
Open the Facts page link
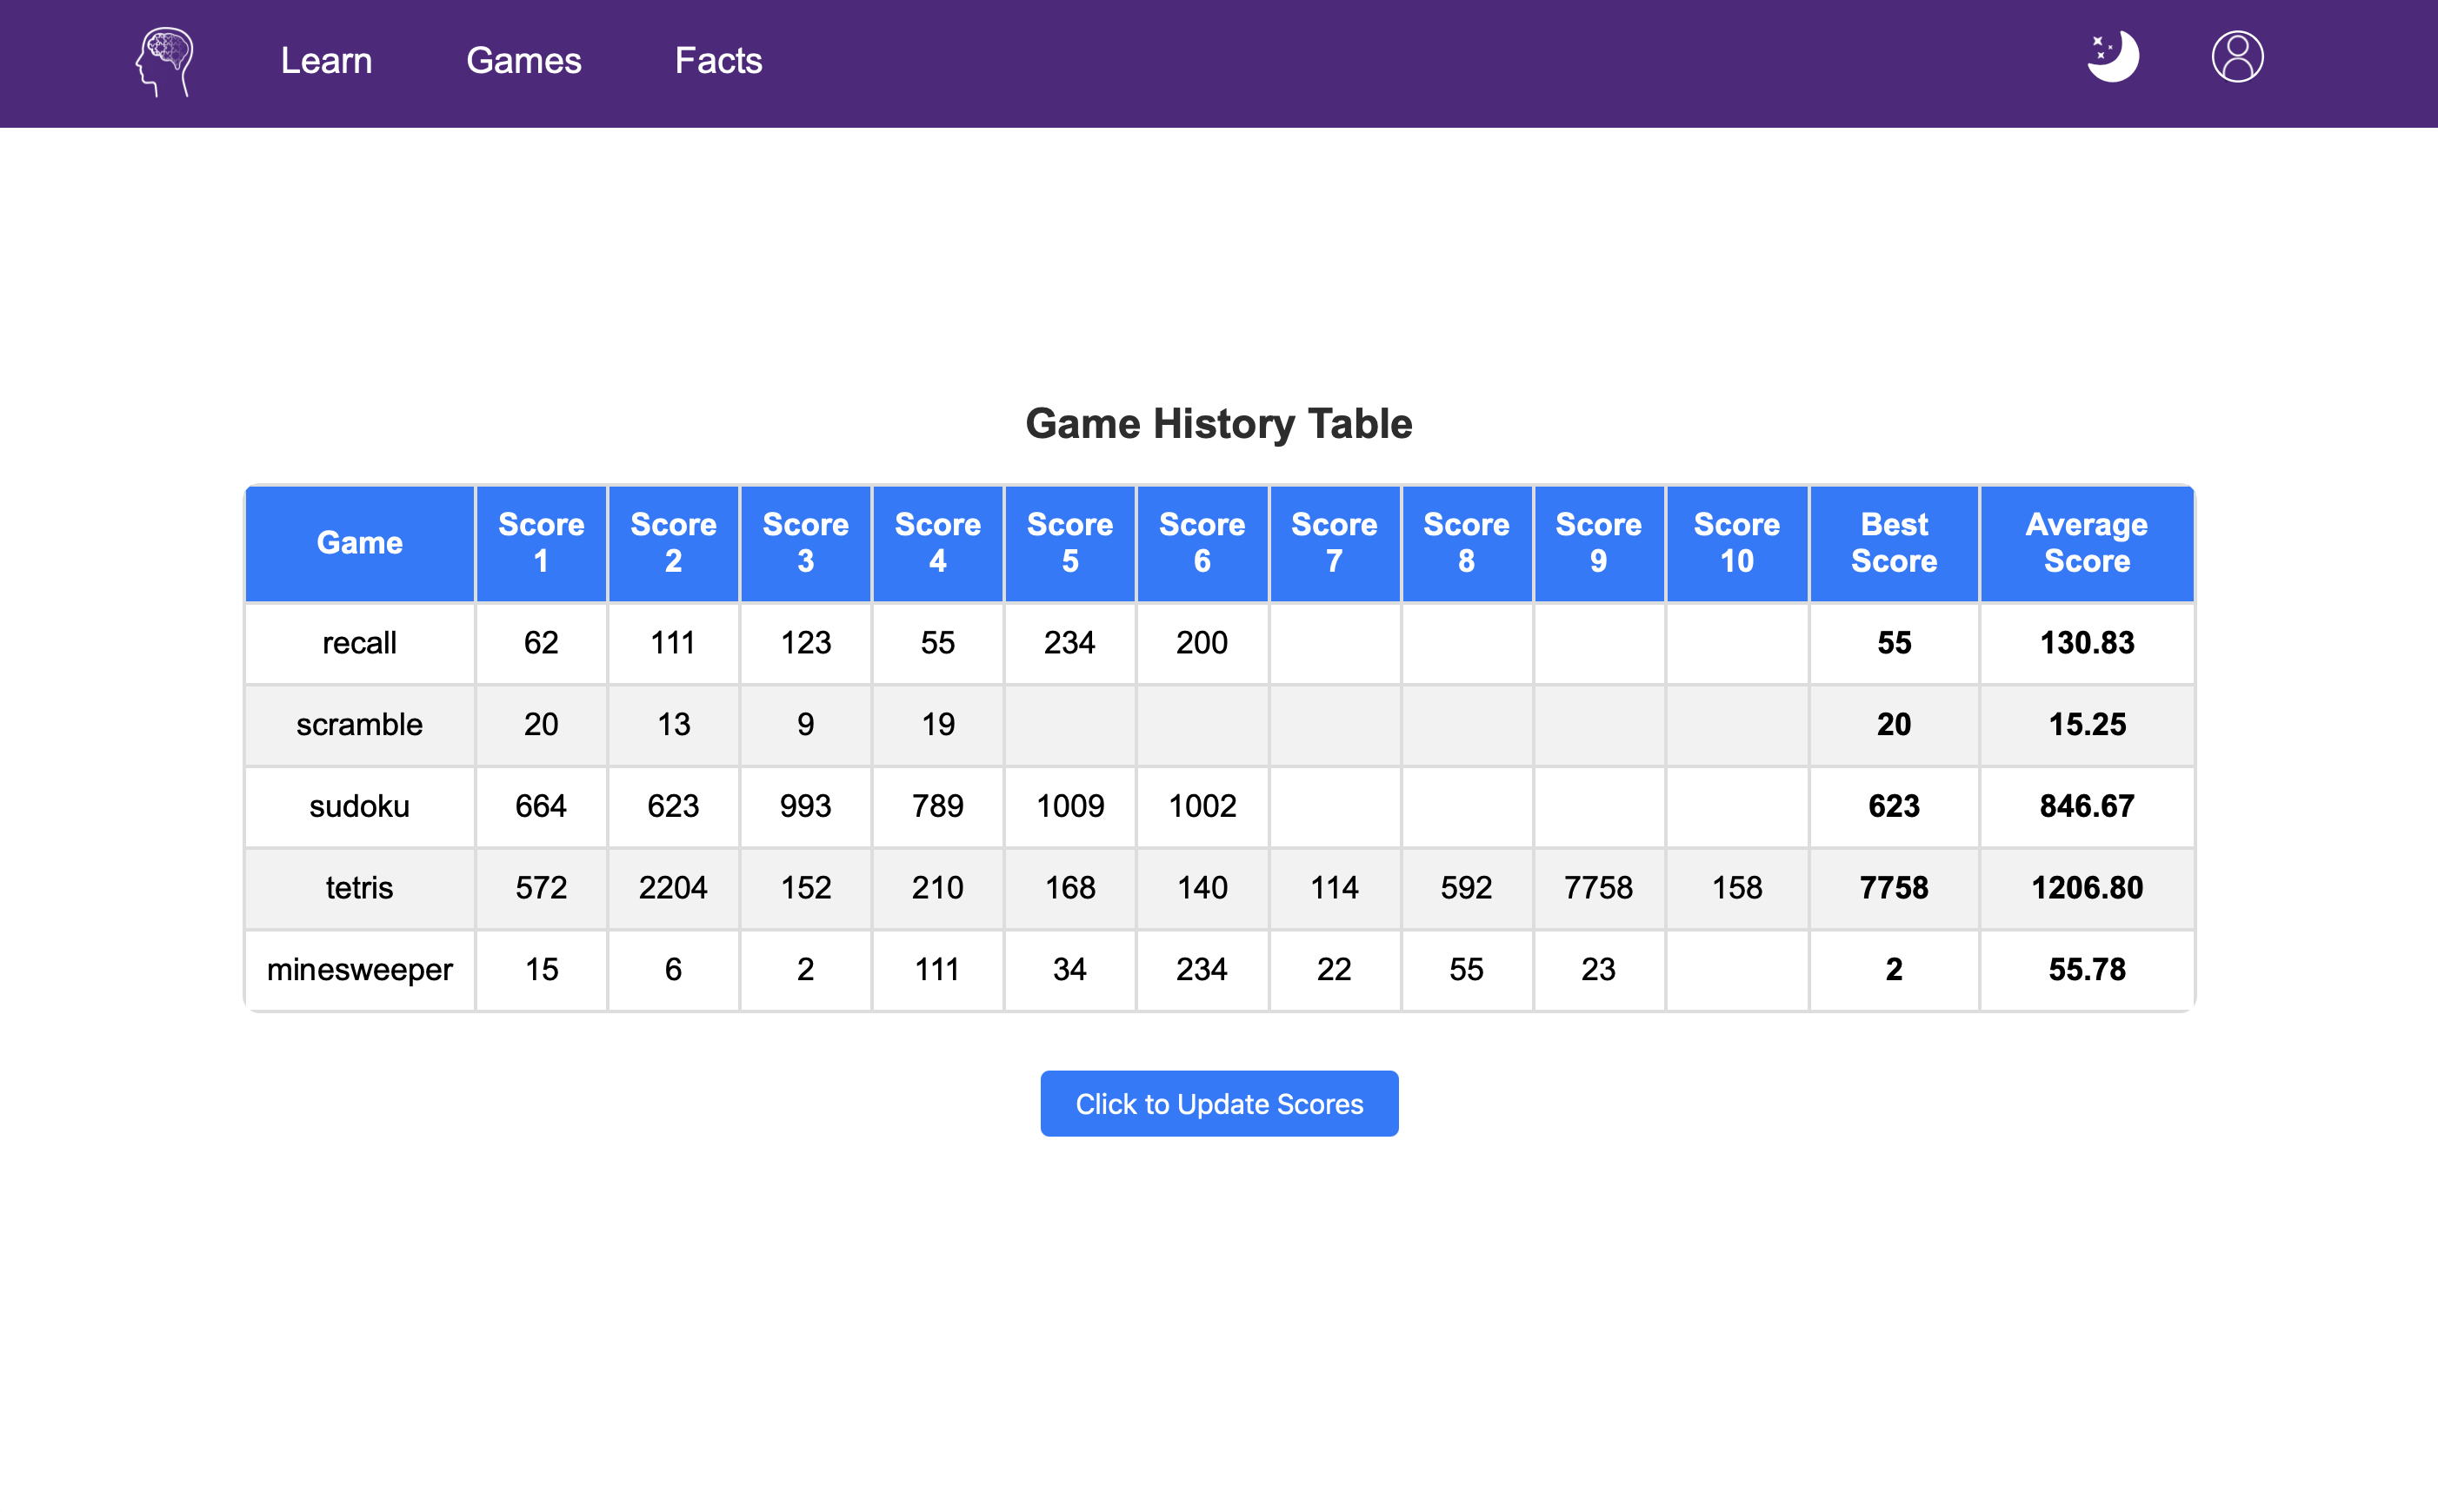717,61
